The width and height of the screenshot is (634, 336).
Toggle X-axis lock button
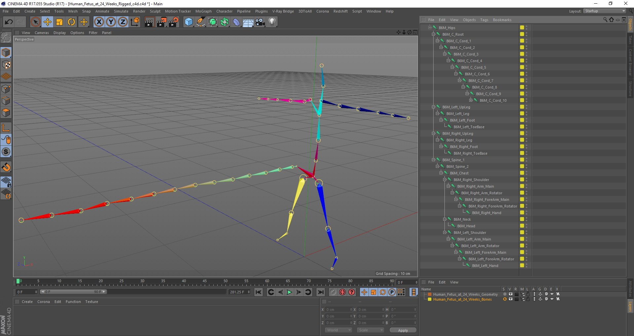pyautogui.click(x=99, y=22)
